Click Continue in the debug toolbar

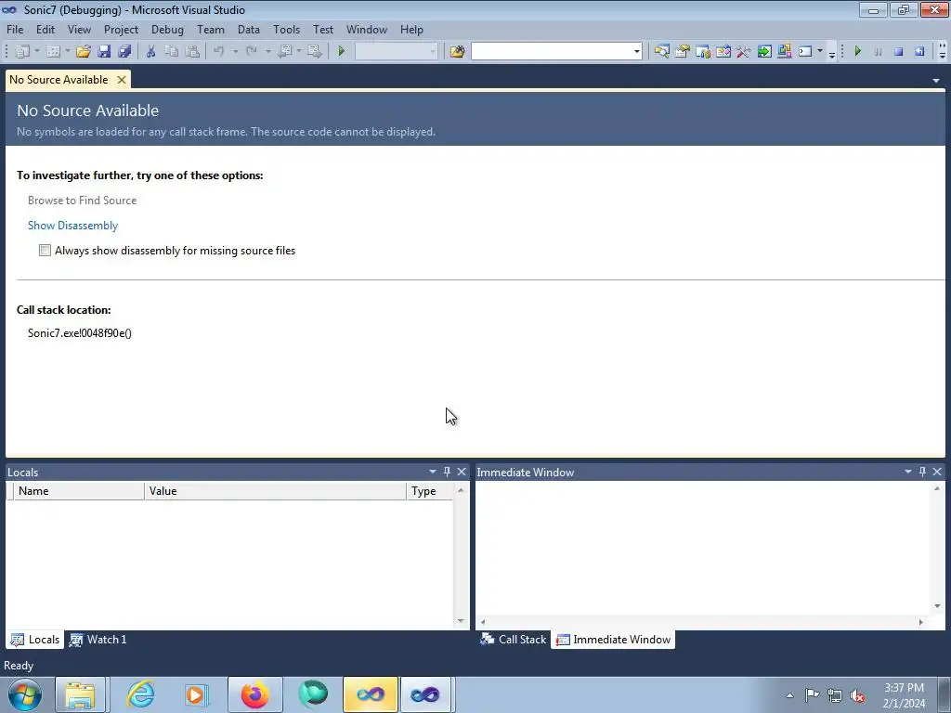857,52
